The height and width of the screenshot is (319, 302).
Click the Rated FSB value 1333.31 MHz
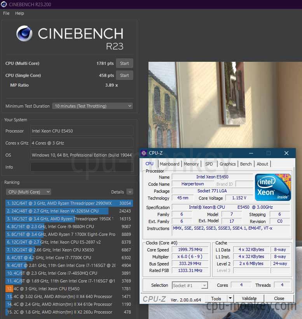pyautogui.click(x=190, y=270)
